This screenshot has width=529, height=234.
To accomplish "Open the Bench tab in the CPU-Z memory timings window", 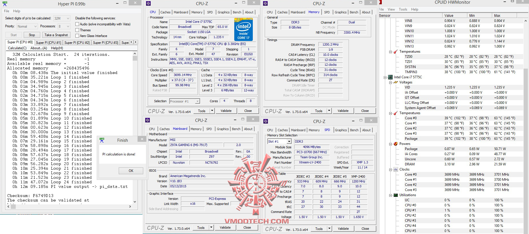I will [x=354, y=12].
